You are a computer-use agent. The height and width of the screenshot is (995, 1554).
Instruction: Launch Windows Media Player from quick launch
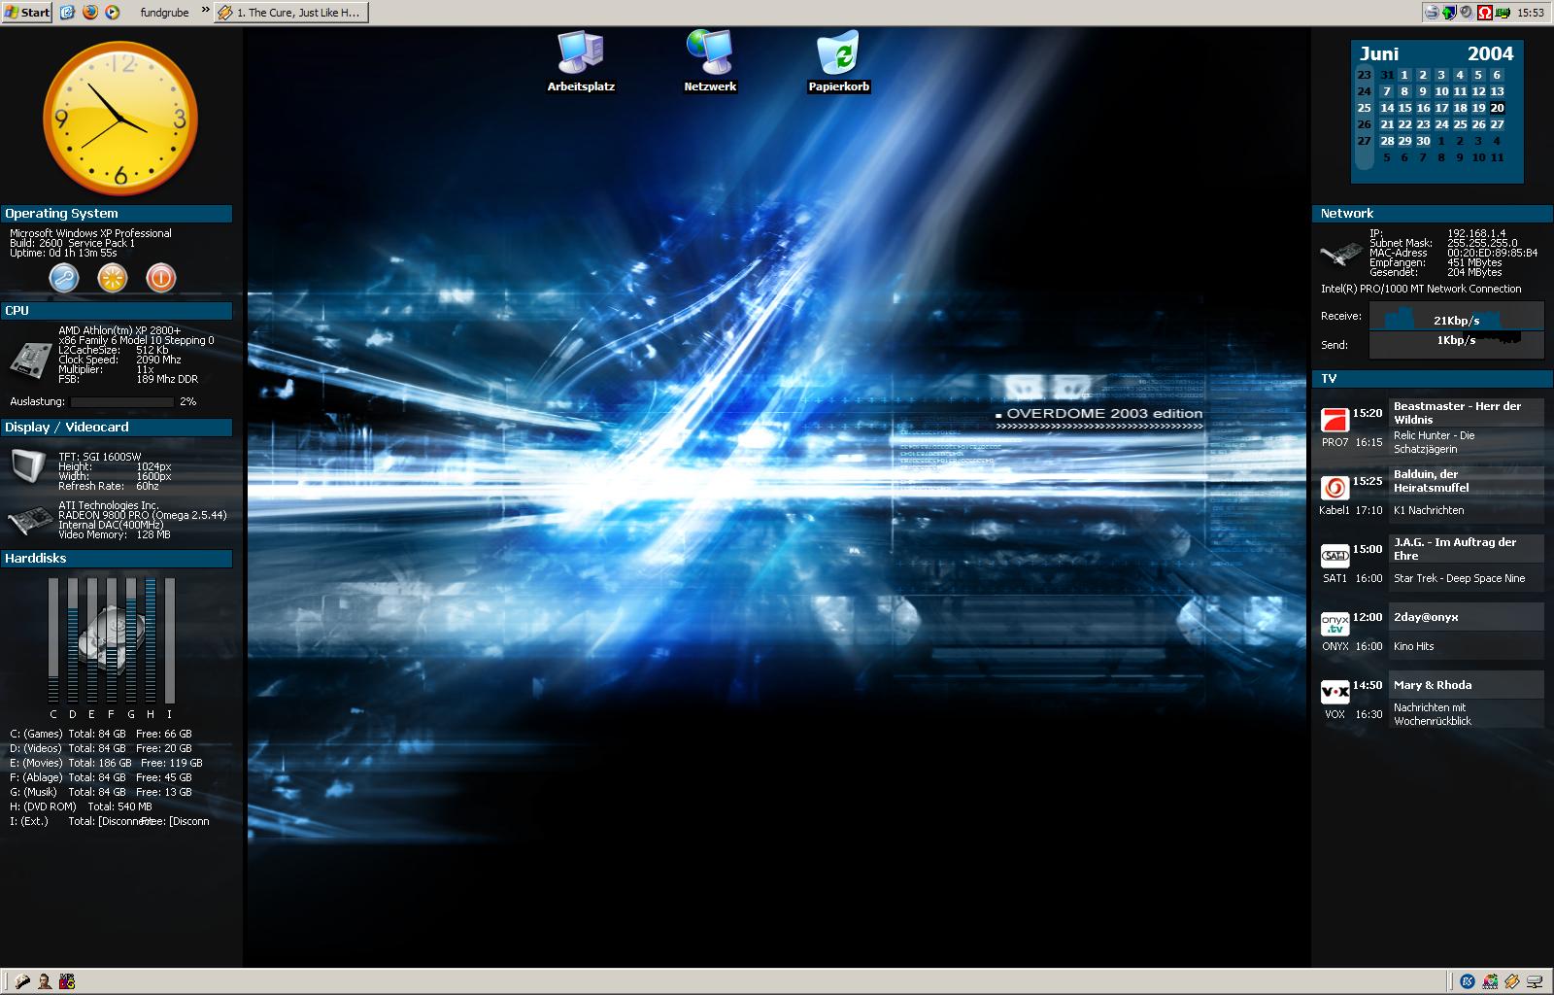point(112,13)
